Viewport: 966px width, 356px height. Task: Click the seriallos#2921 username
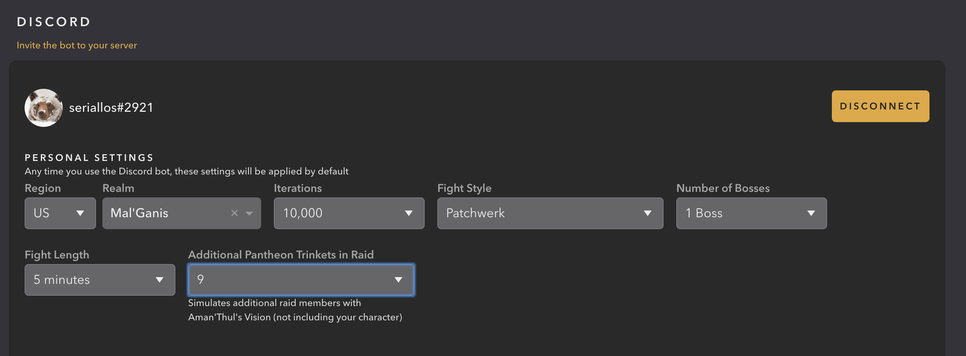coord(111,107)
